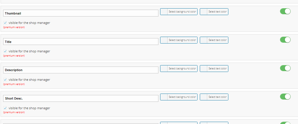This screenshot has height=124, width=298.
Task: Open Thumbnail text color swatch
Action: (x=204, y=12)
